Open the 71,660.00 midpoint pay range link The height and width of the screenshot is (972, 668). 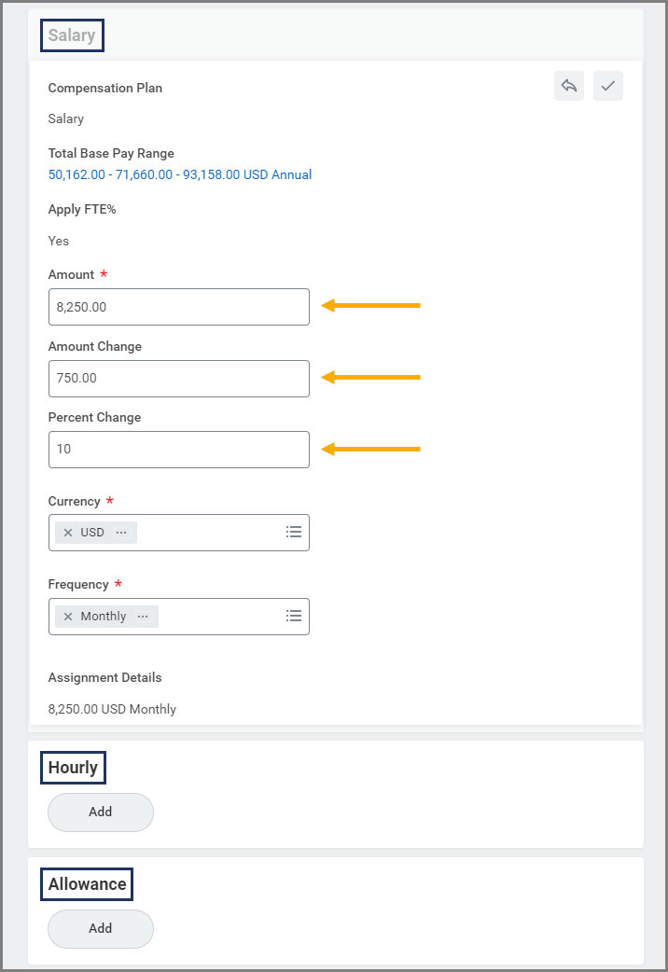click(x=144, y=174)
